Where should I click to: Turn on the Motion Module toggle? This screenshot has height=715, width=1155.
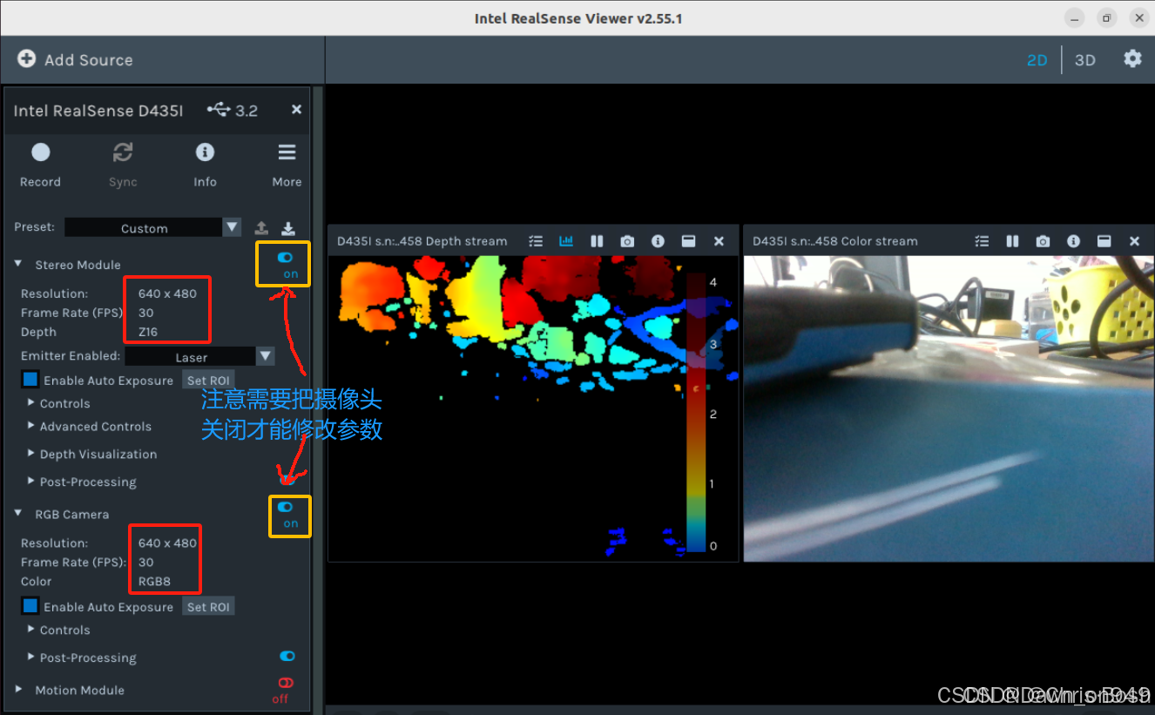[286, 683]
